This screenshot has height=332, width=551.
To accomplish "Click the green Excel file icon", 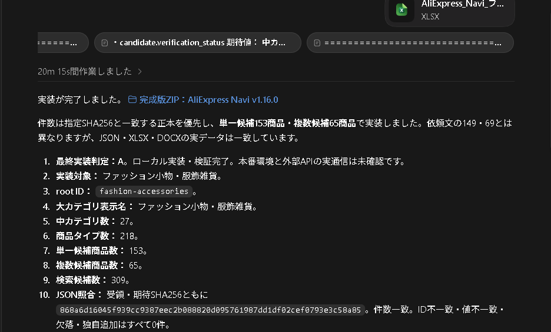I will pyautogui.click(x=401, y=10).
